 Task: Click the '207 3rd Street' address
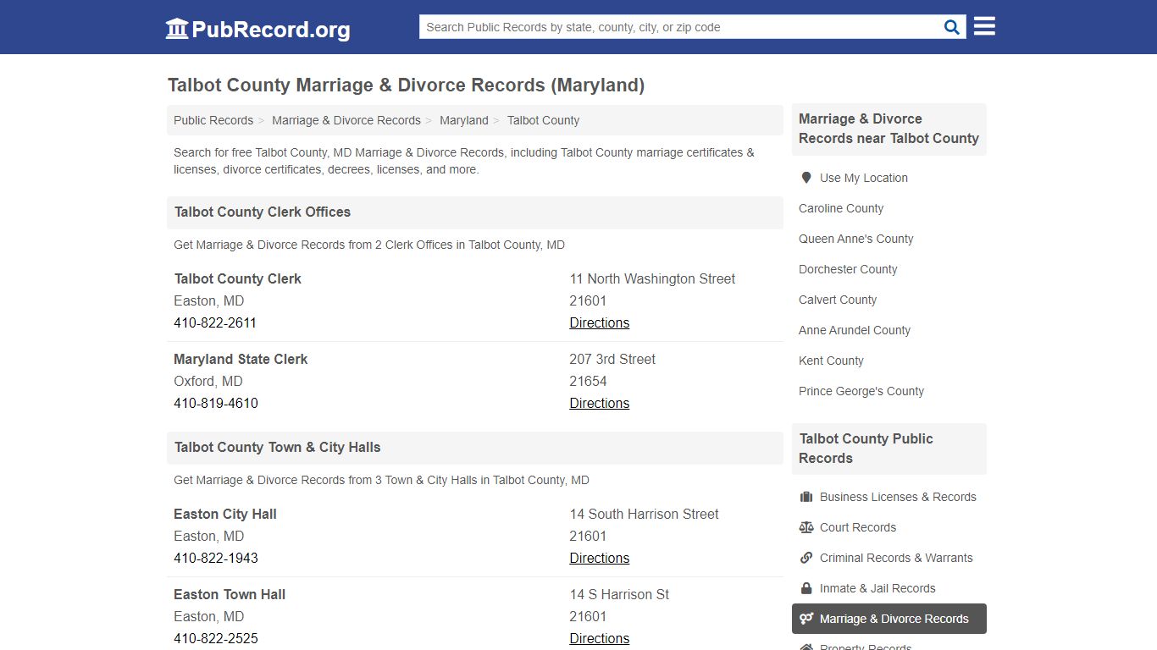tap(612, 359)
